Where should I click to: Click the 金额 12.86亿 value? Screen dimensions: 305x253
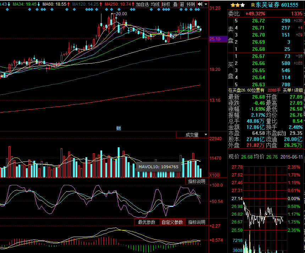pyautogui.click(x=255, y=127)
